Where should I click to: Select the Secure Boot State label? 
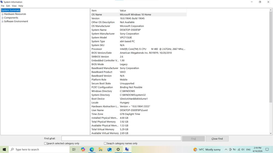tap(101, 83)
